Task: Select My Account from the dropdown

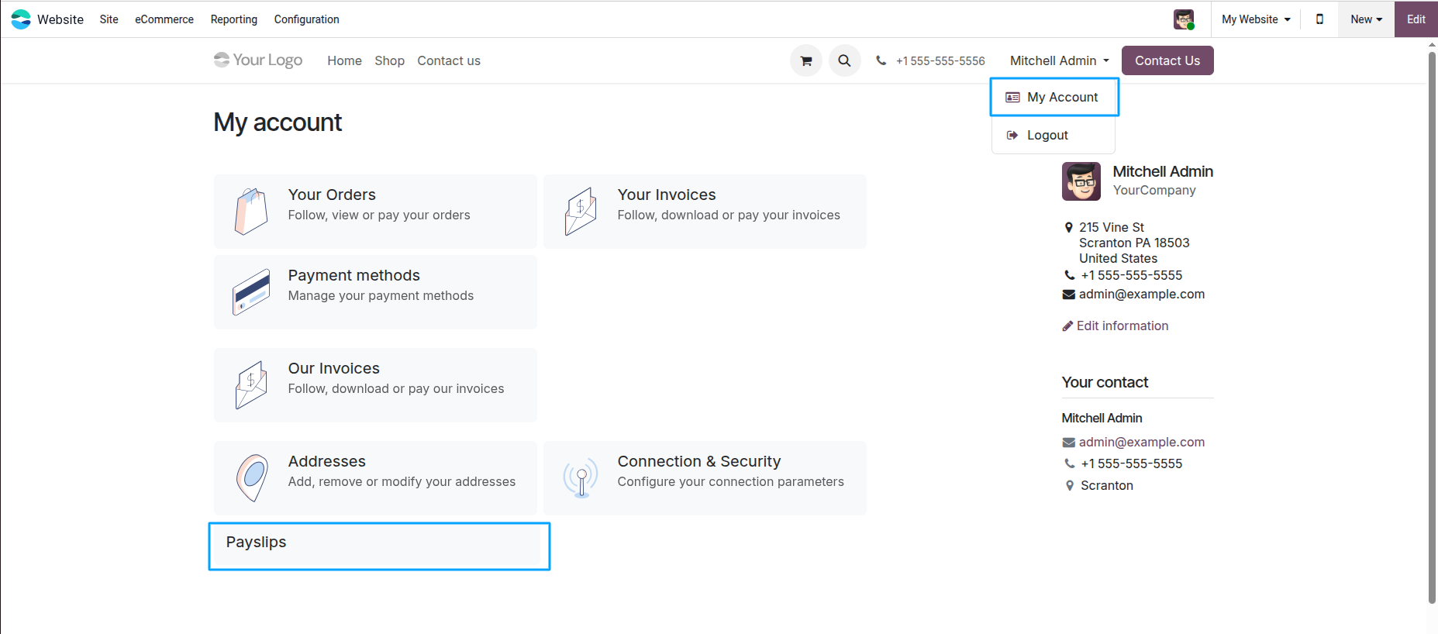Action: click(1053, 97)
